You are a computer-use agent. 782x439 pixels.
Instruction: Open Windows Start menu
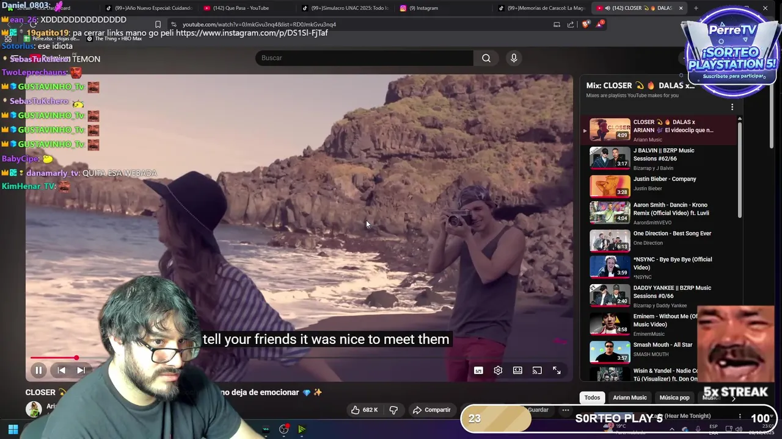(x=13, y=429)
